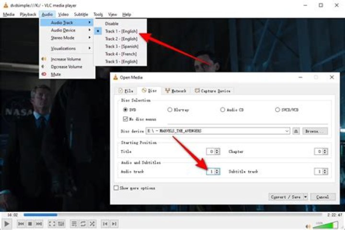This screenshot has width=345, height=230.
Task: Select Mute in the Audio menu
Action: coord(56,74)
